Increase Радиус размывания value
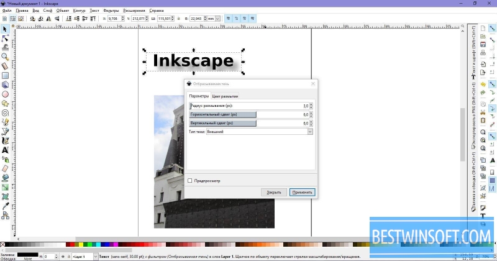 click(x=311, y=104)
